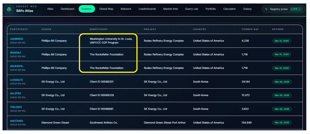
Task: Click the Issuer column header
Action: (x=46, y=29)
